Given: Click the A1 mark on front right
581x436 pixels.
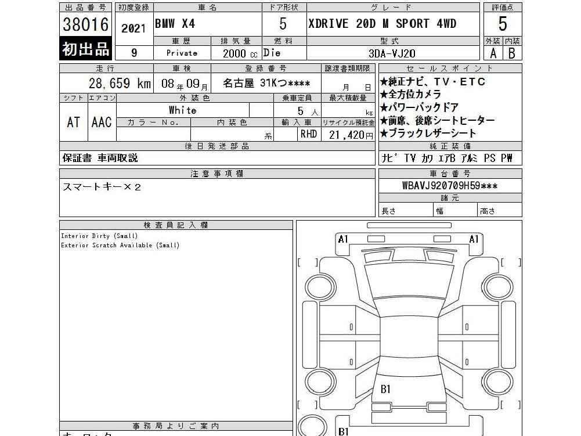Looking at the screenshot, I should pos(474,239).
